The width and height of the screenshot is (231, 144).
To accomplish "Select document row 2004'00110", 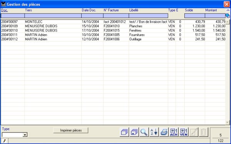I will point(113,30).
